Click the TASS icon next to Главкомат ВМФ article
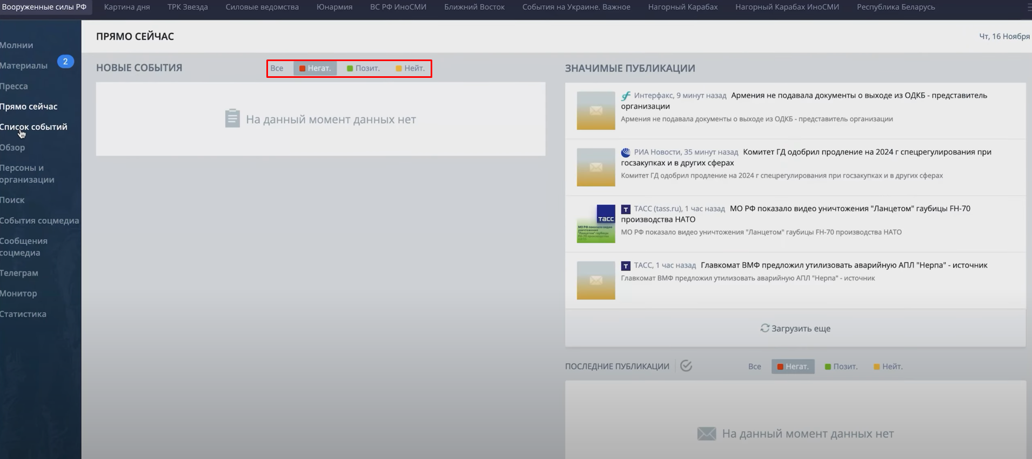 [x=626, y=266]
